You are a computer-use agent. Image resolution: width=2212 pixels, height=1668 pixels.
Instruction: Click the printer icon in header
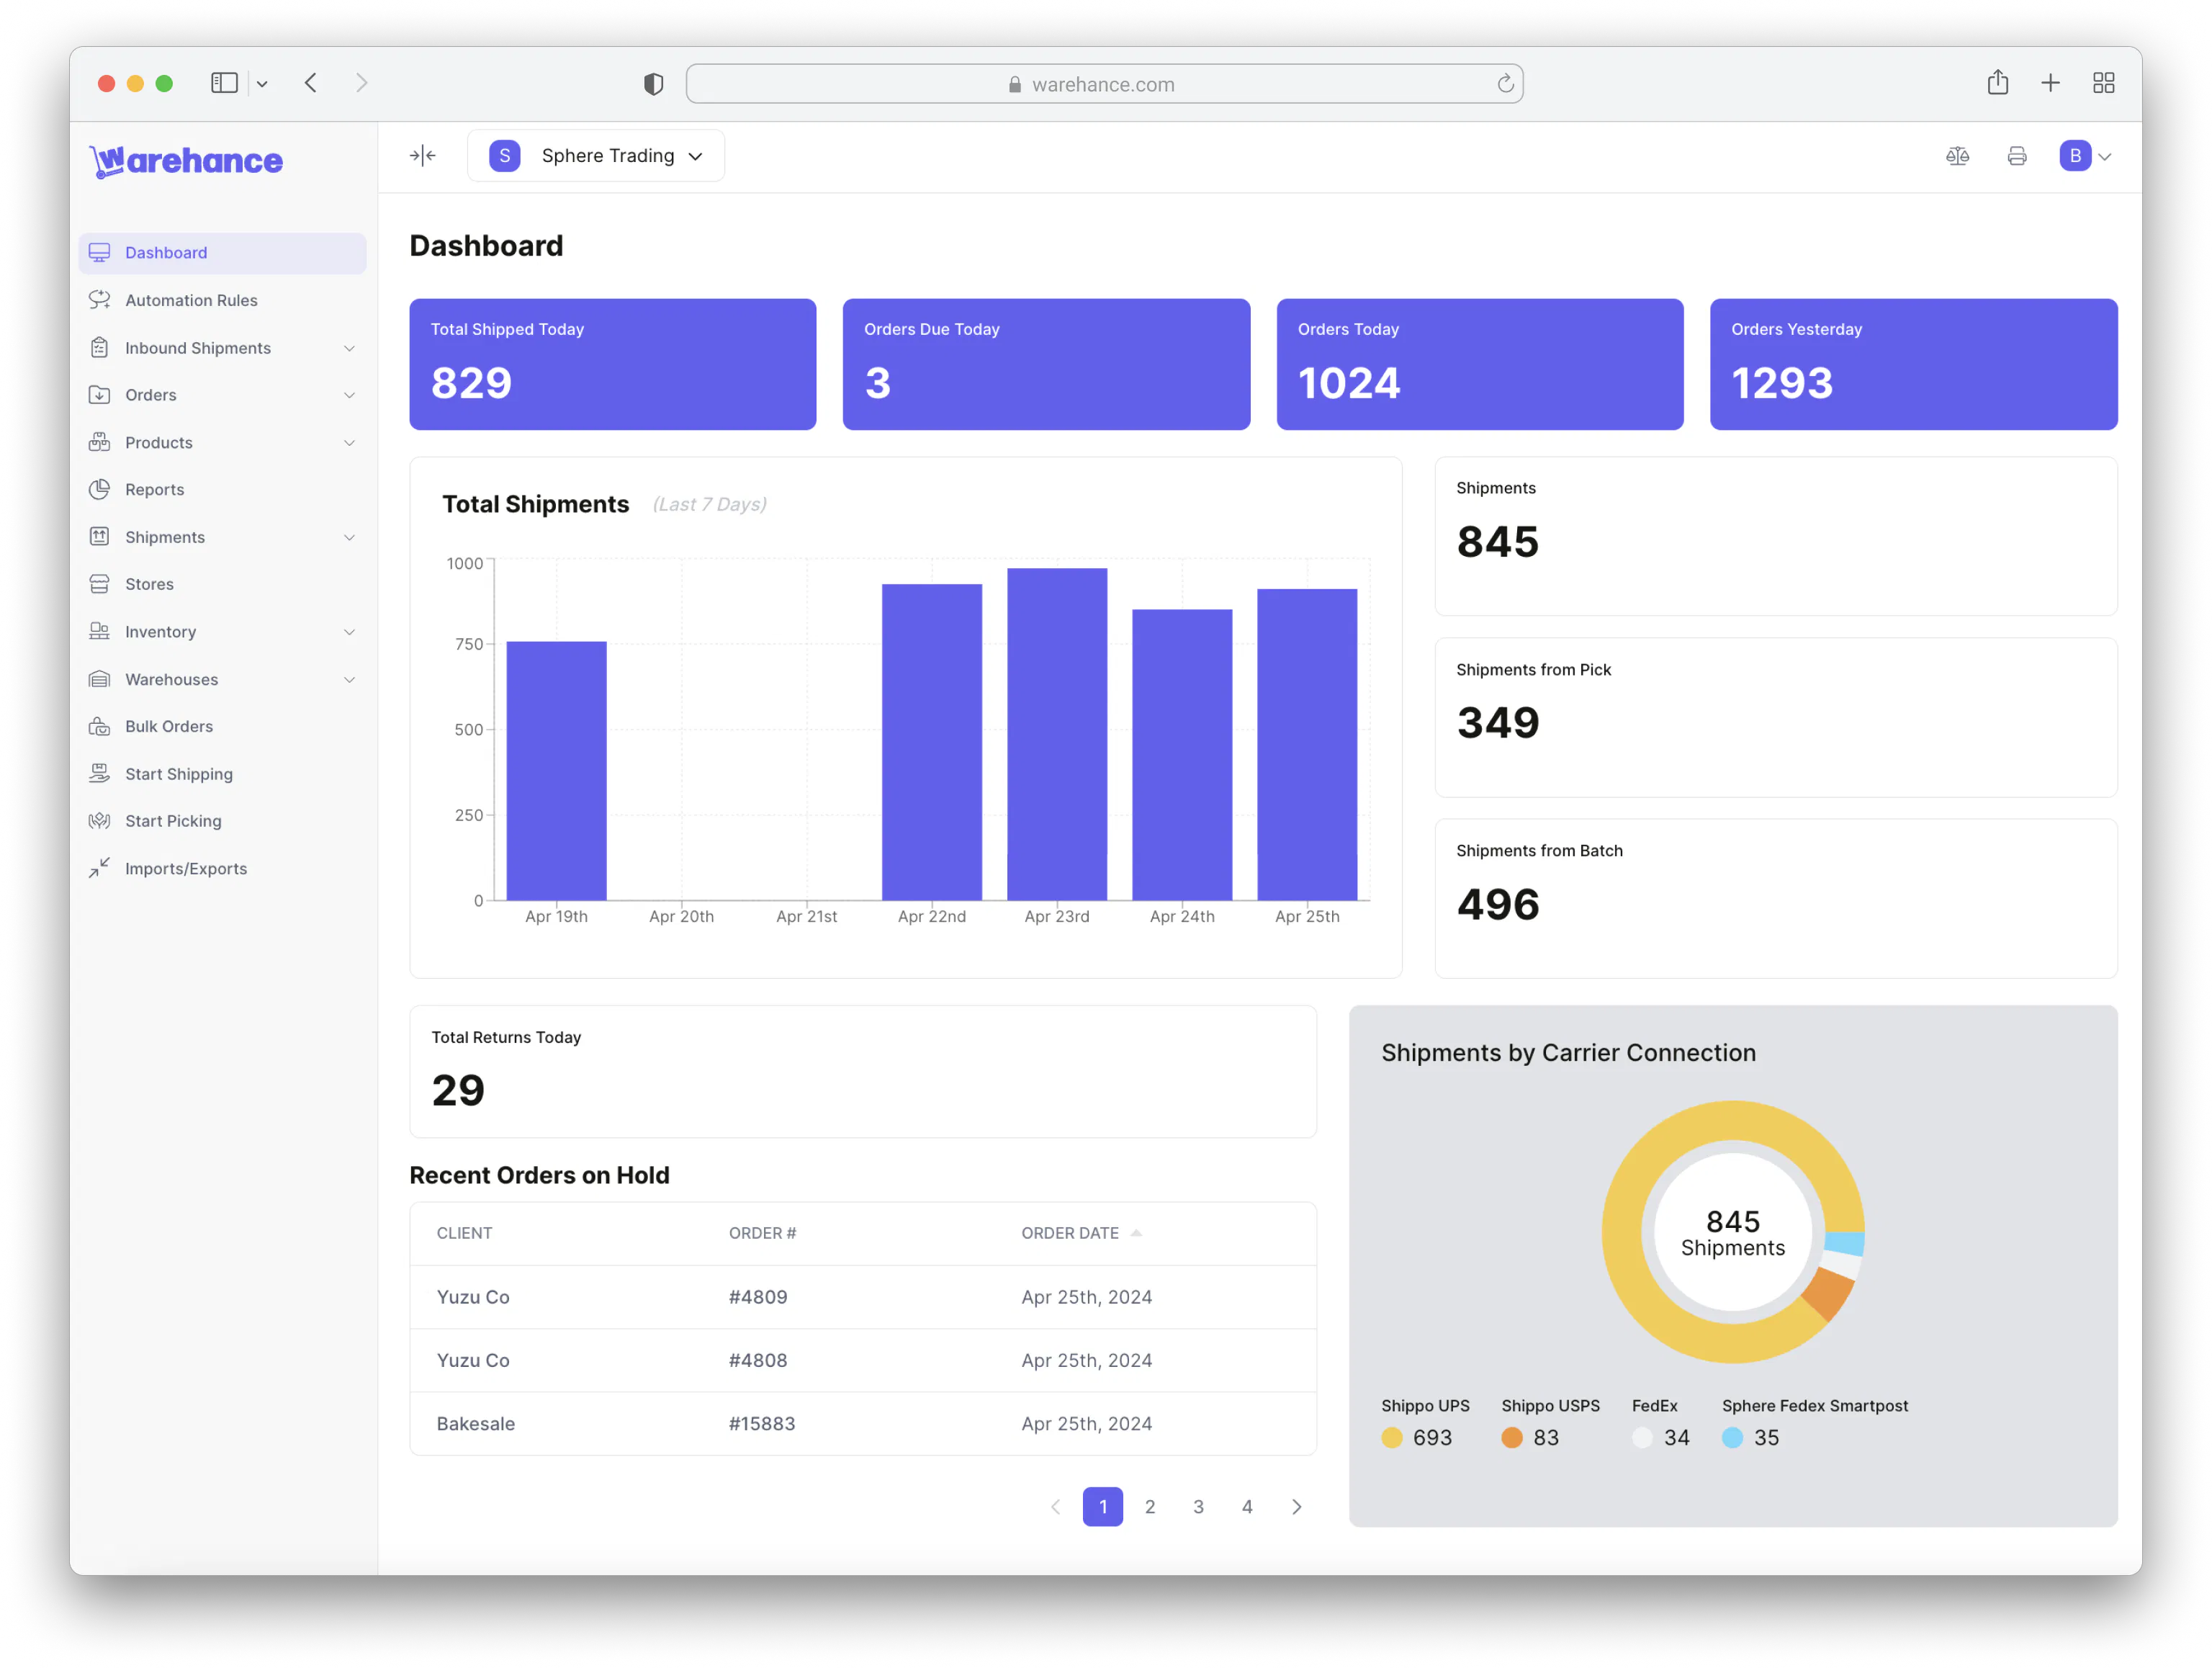click(x=2016, y=156)
